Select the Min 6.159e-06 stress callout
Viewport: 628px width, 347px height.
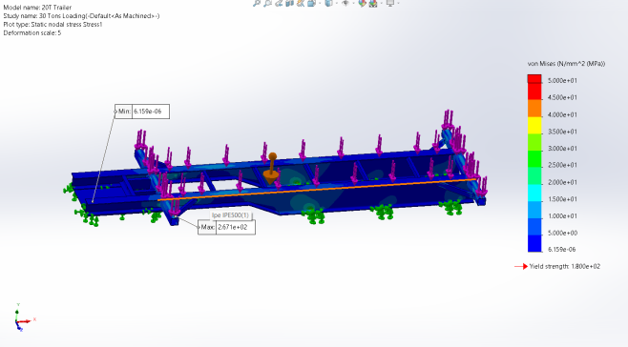(x=142, y=112)
